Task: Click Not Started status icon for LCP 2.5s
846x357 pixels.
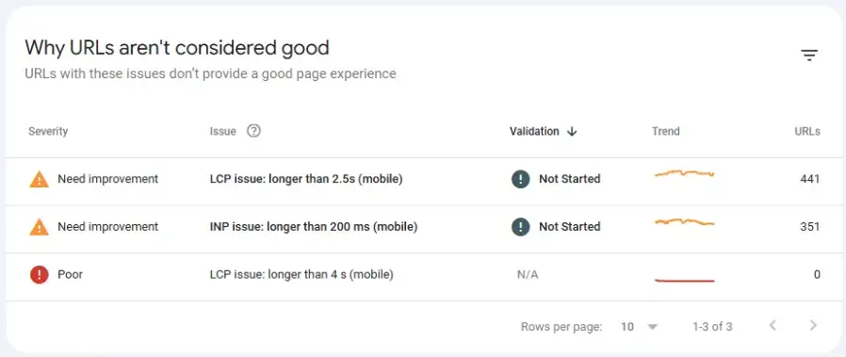Action: [521, 179]
